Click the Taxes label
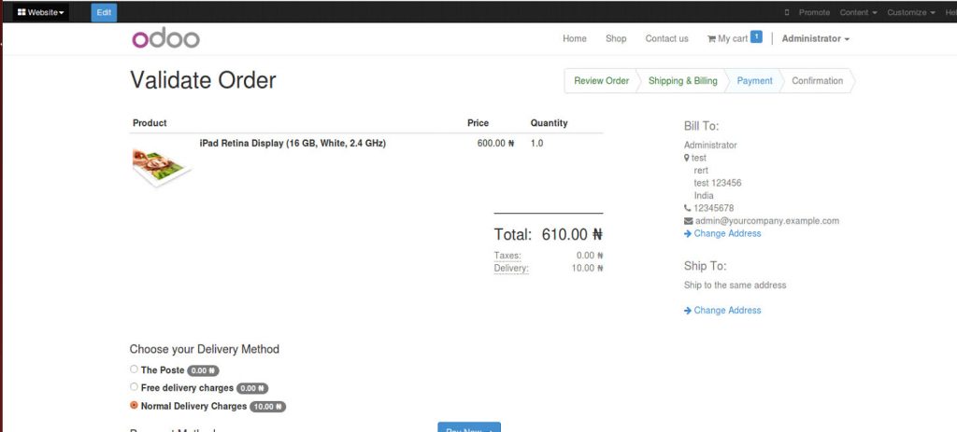This screenshot has height=432, width=957. (x=507, y=256)
